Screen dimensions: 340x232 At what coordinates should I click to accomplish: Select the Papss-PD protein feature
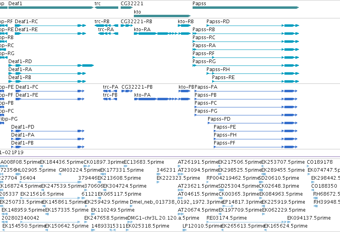pyautogui.click(x=253, y=123)
